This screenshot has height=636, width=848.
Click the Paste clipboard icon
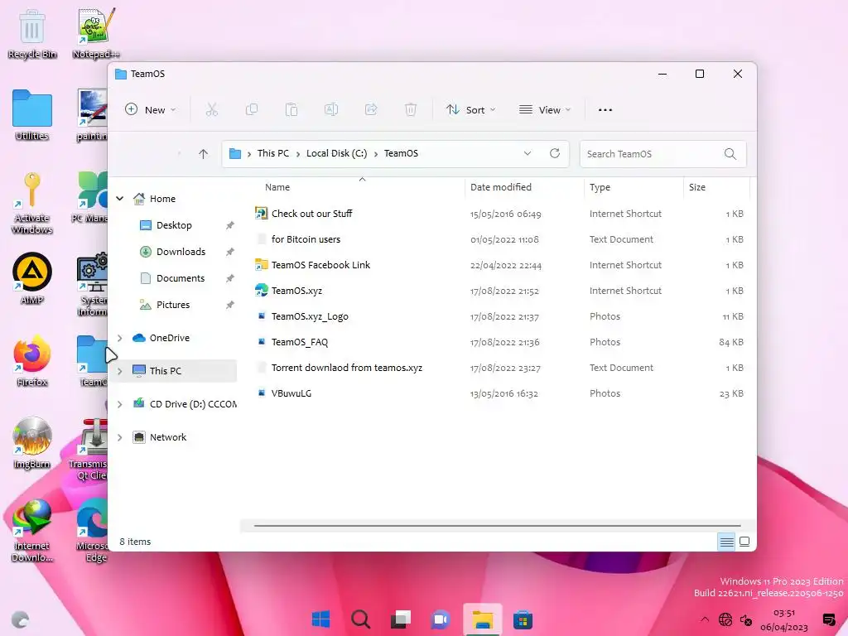tap(291, 110)
